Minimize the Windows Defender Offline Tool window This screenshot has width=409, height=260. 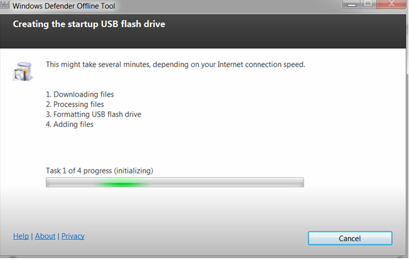pyautogui.click(x=351, y=4)
